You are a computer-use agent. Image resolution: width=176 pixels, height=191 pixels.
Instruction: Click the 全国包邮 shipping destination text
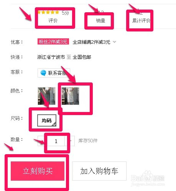click(82, 57)
